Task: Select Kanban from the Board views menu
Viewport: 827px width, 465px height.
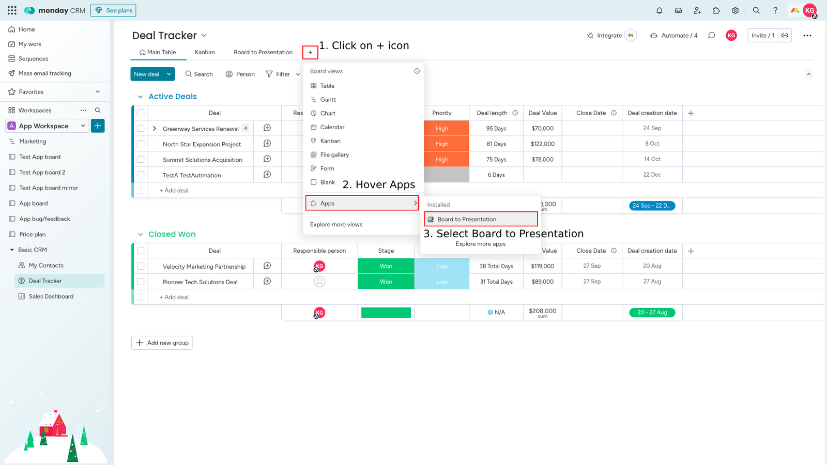Action: 330,141
